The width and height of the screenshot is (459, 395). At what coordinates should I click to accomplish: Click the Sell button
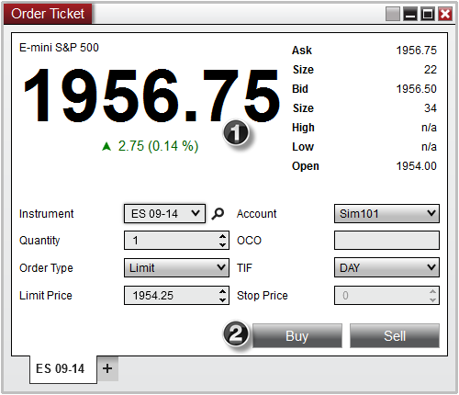pos(395,336)
